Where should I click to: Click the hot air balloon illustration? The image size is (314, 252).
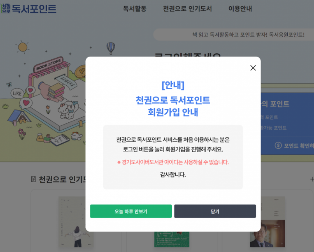tap(111, 48)
